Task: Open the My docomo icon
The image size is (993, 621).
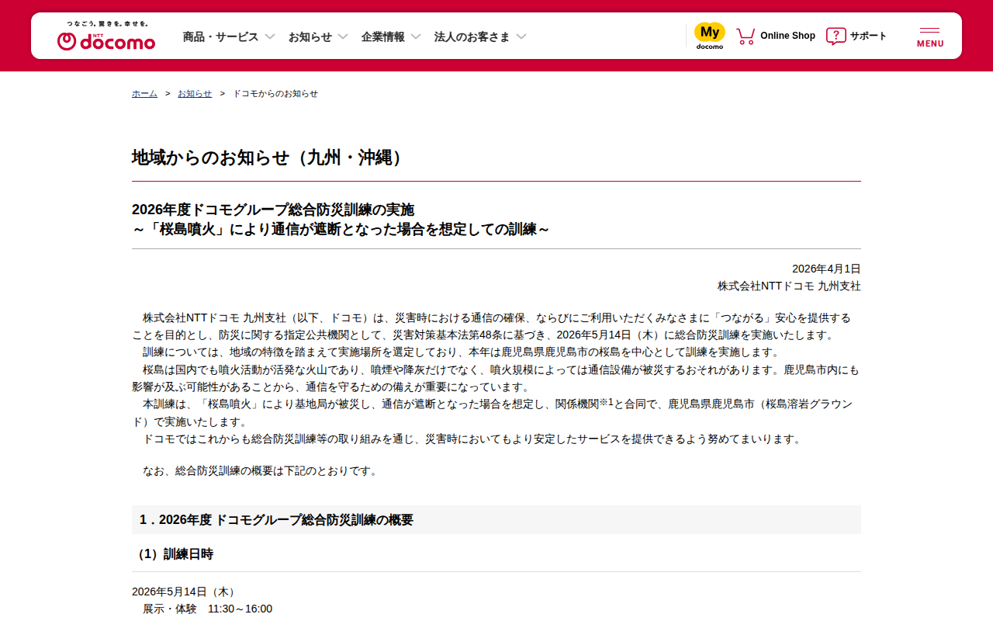Action: tap(710, 36)
